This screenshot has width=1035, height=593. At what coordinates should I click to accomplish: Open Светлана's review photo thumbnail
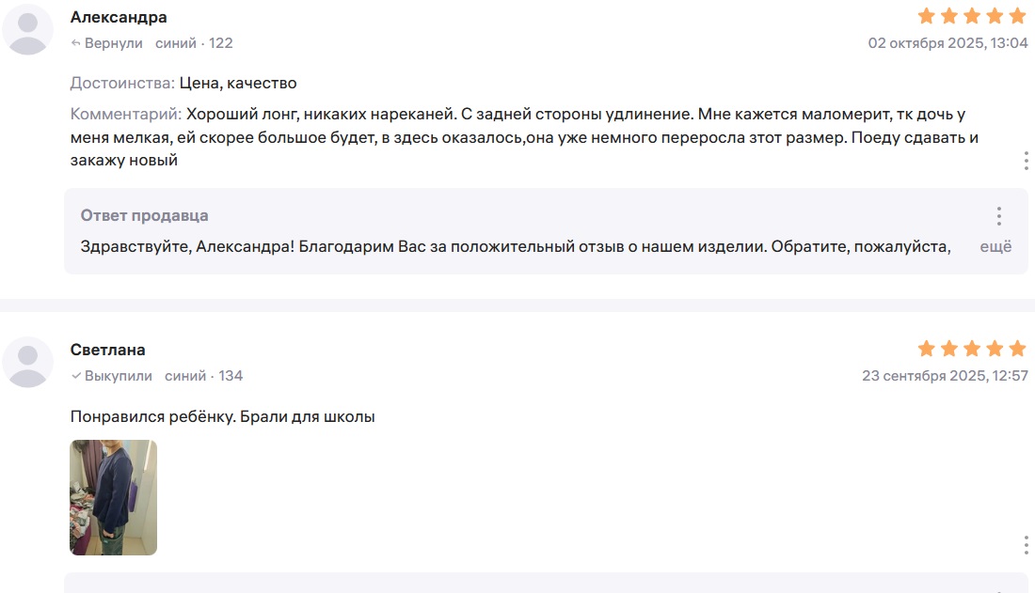pyautogui.click(x=114, y=497)
